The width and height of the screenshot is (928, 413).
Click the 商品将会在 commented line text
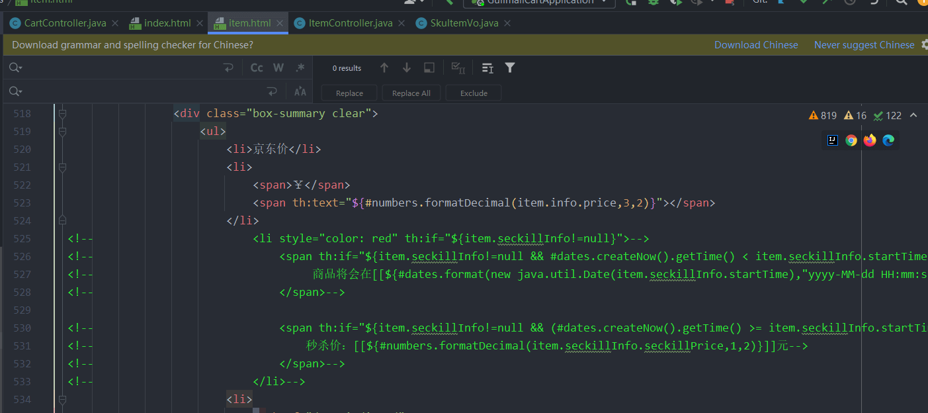coord(342,275)
